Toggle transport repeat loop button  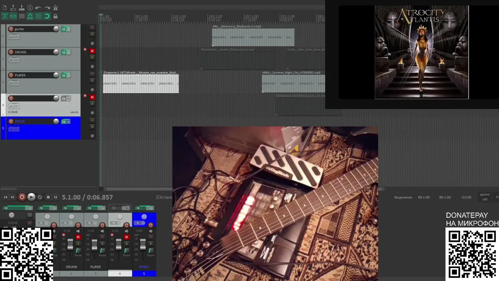pos(40,197)
